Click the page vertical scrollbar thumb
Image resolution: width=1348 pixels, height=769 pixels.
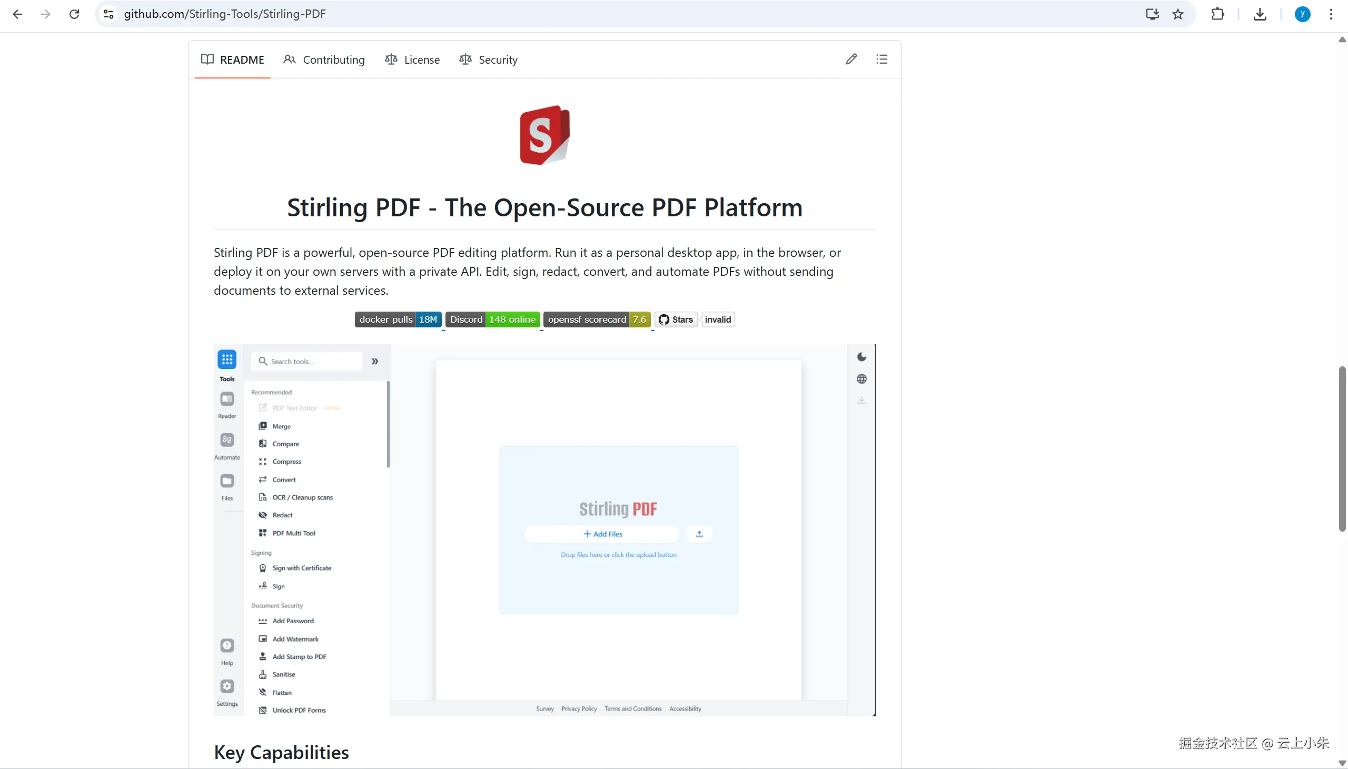point(1342,449)
